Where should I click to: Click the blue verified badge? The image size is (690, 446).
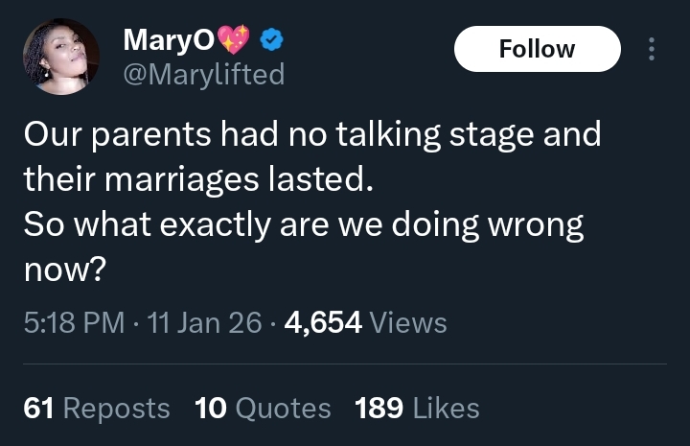[x=271, y=40]
